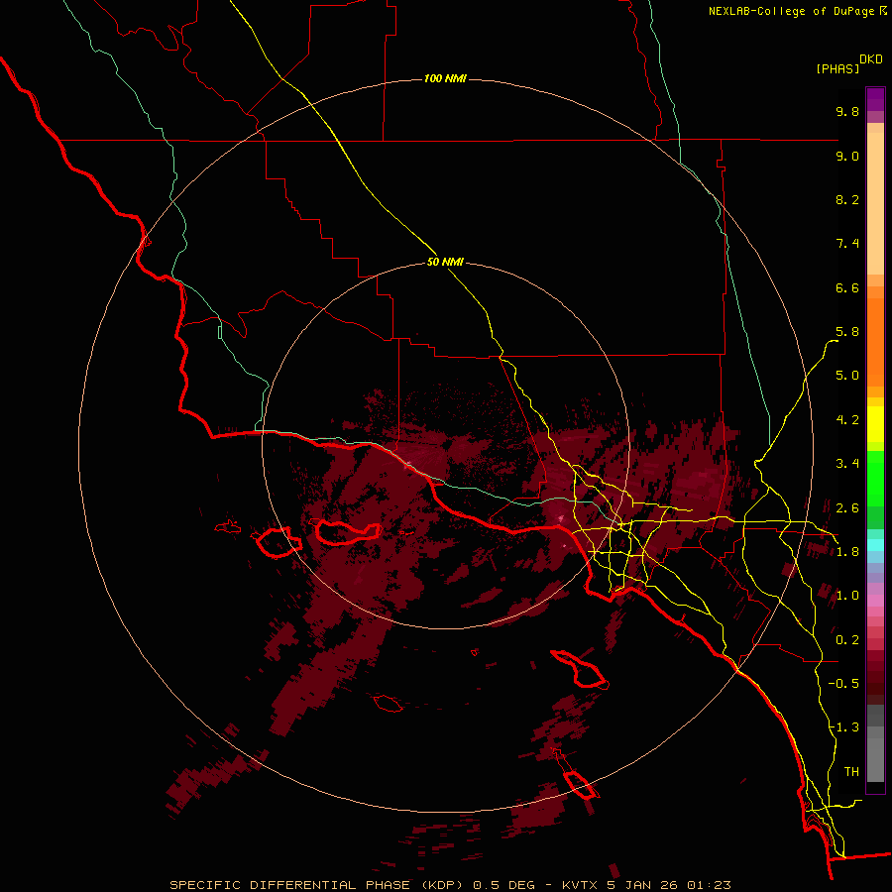The height and width of the screenshot is (892, 892).
Task: Click the 0.2 scale value
Action: (847, 640)
